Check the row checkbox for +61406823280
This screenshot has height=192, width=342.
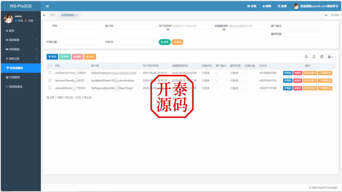(50, 72)
